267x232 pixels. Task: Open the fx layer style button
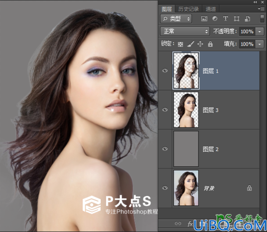pos(190,224)
